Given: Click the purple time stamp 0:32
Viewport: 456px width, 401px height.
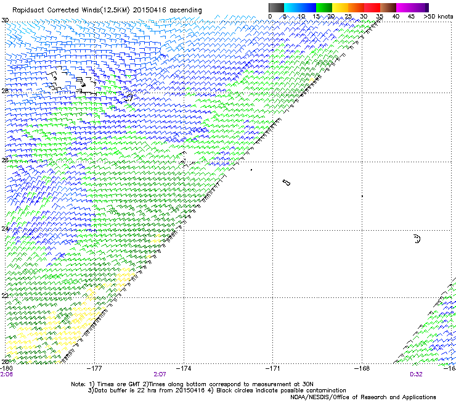Looking at the screenshot, I should click(x=416, y=374).
